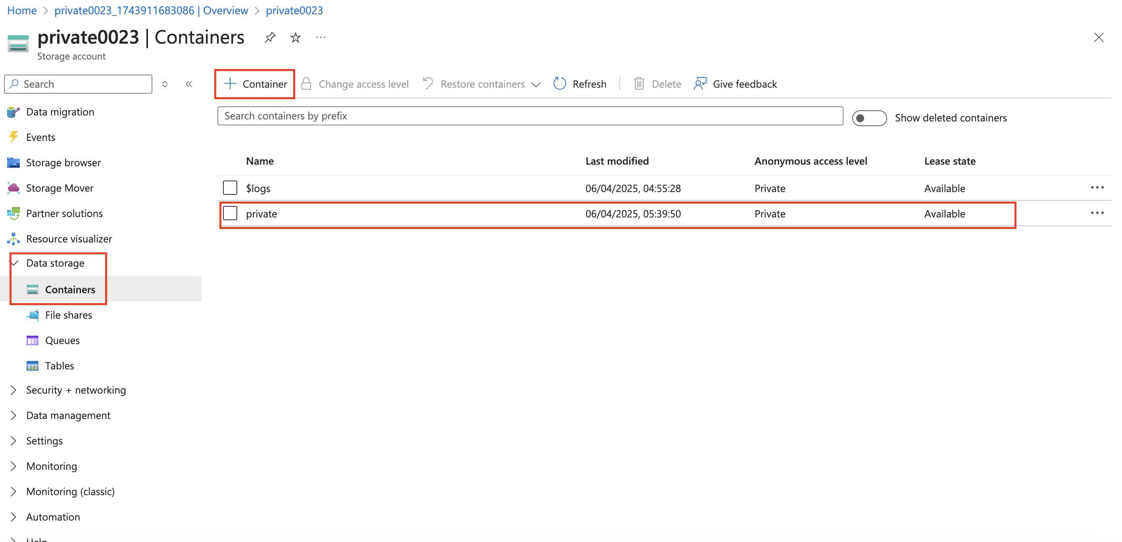Click the 06/04/2025, 05:39:50 timestamp cell
Viewport: 1122px width, 542px height.
tap(633, 213)
